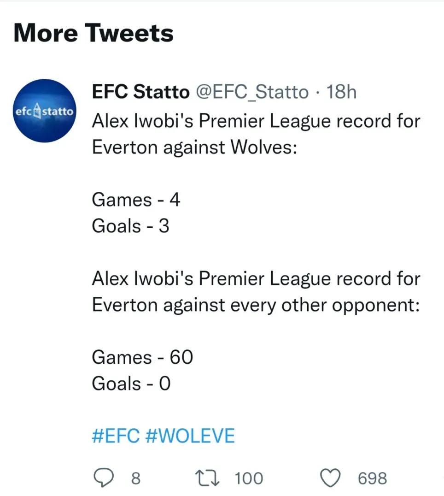Click the 'Games - 4' line
Screen dimensions: 444x496
(x=136, y=200)
